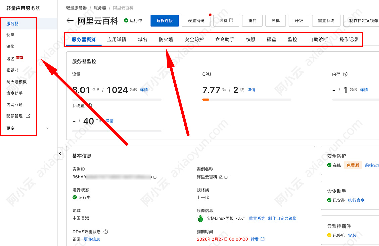Click the back arrow beside 阿里云百科
Screen dimensions: 379x246
70,20
